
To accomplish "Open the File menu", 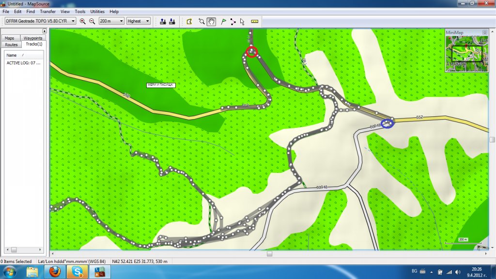I will (x=6, y=12).
